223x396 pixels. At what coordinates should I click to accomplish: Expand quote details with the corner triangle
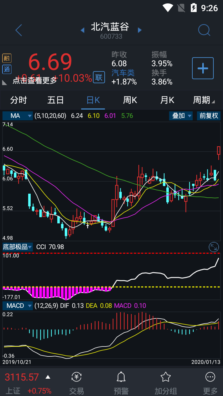5,82
